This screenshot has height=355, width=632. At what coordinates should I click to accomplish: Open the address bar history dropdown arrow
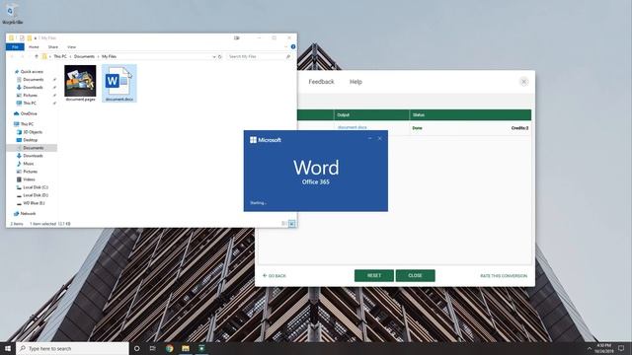(214, 57)
